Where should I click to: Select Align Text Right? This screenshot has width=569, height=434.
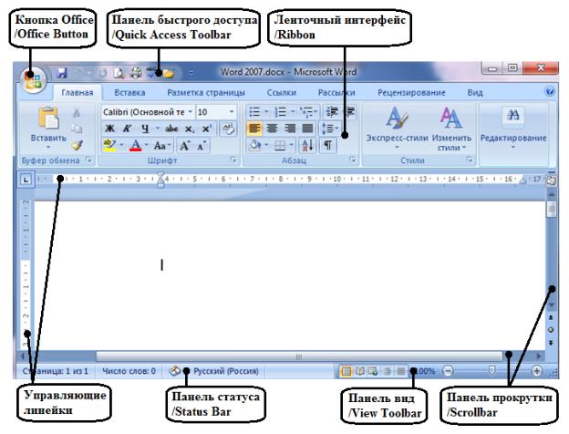pos(290,129)
